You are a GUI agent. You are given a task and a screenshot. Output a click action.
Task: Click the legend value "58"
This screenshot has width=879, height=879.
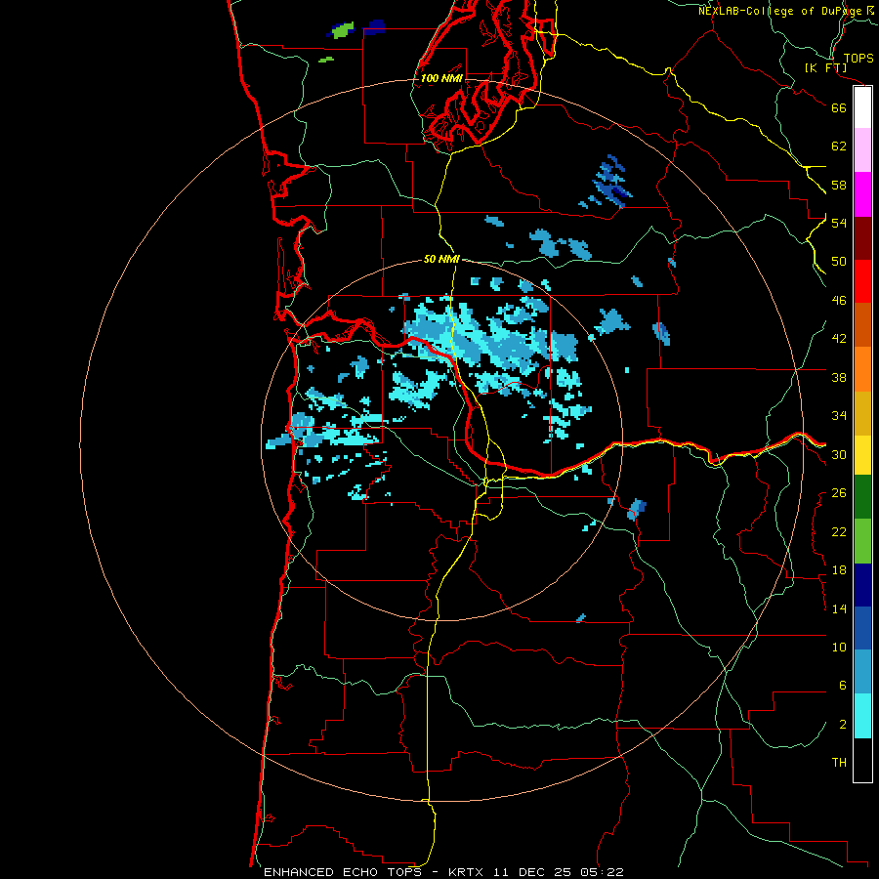click(x=839, y=185)
